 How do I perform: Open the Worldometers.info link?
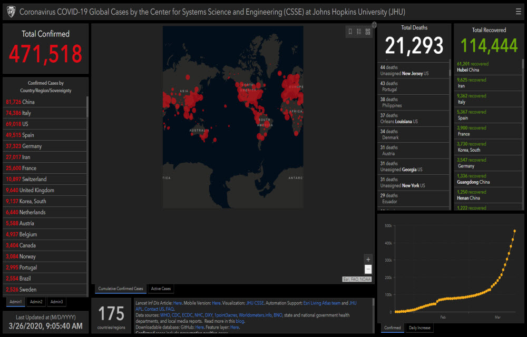(255, 315)
